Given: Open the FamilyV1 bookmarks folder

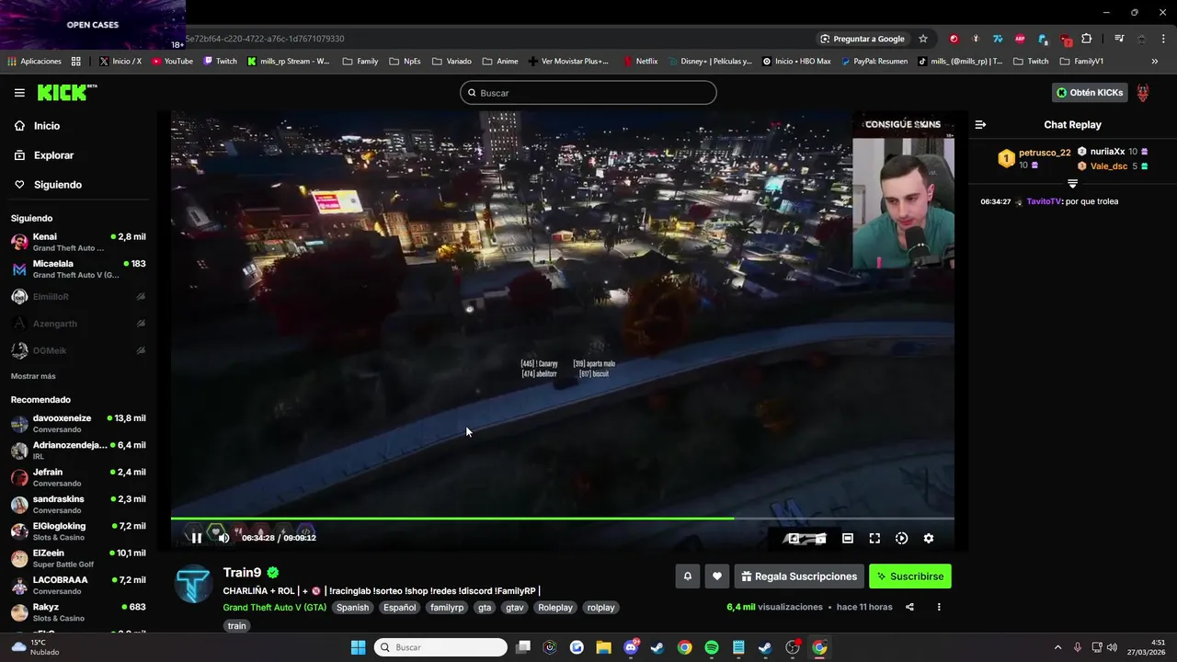Looking at the screenshot, I should [x=1081, y=62].
